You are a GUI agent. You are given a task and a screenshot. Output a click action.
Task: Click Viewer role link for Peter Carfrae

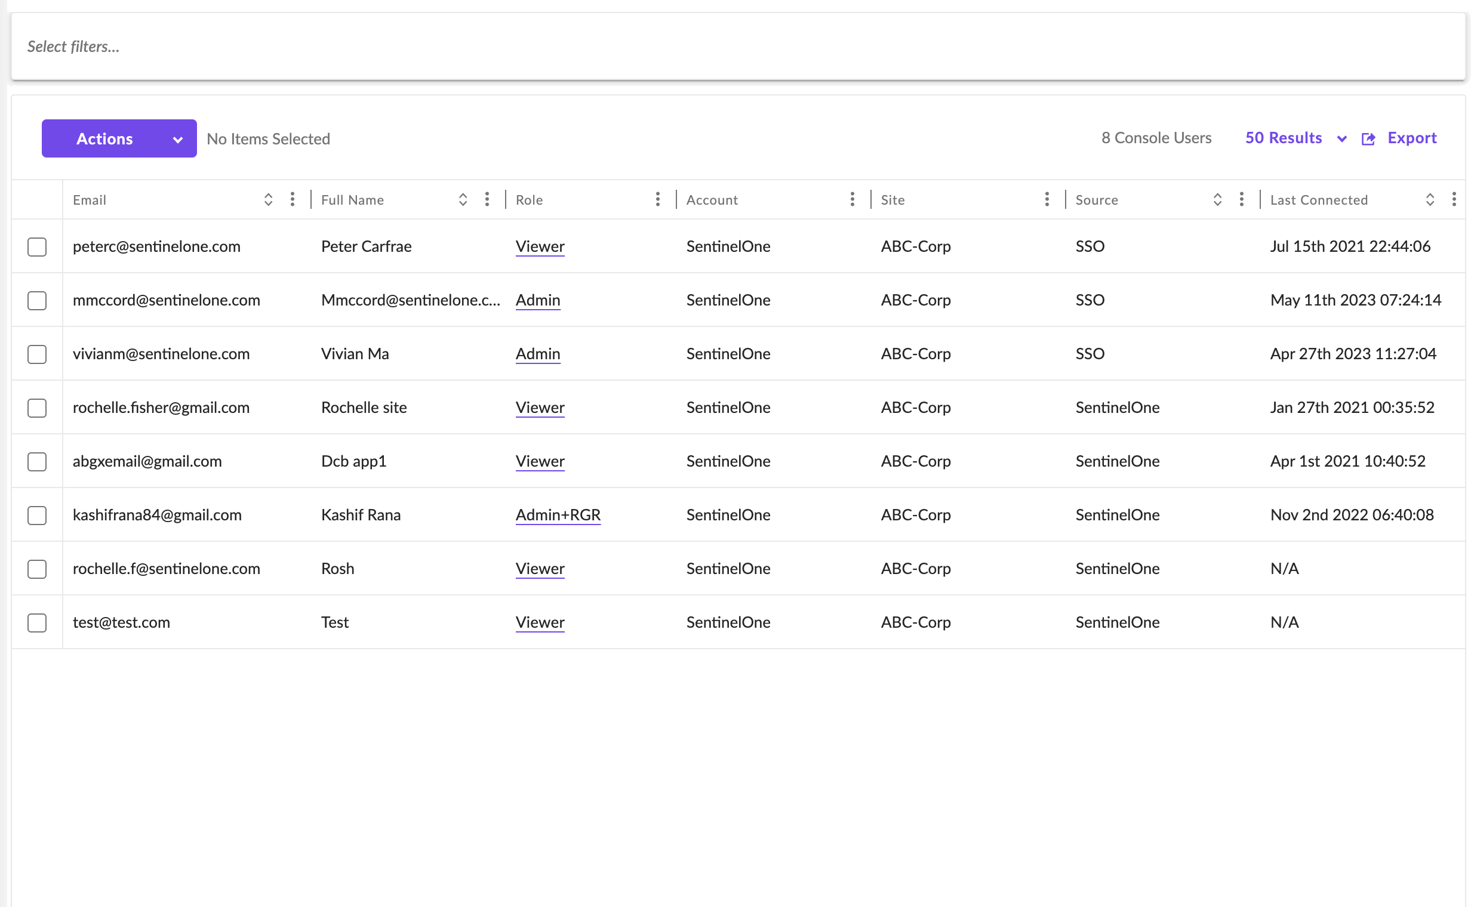point(540,246)
